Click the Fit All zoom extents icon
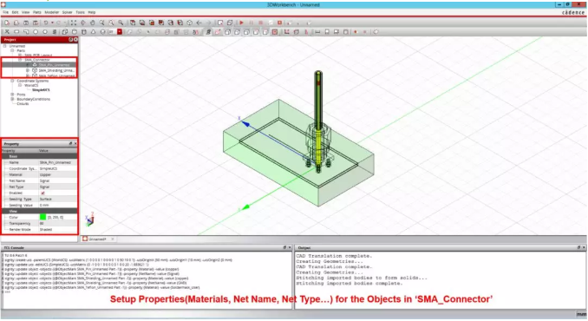 (x=74, y=23)
